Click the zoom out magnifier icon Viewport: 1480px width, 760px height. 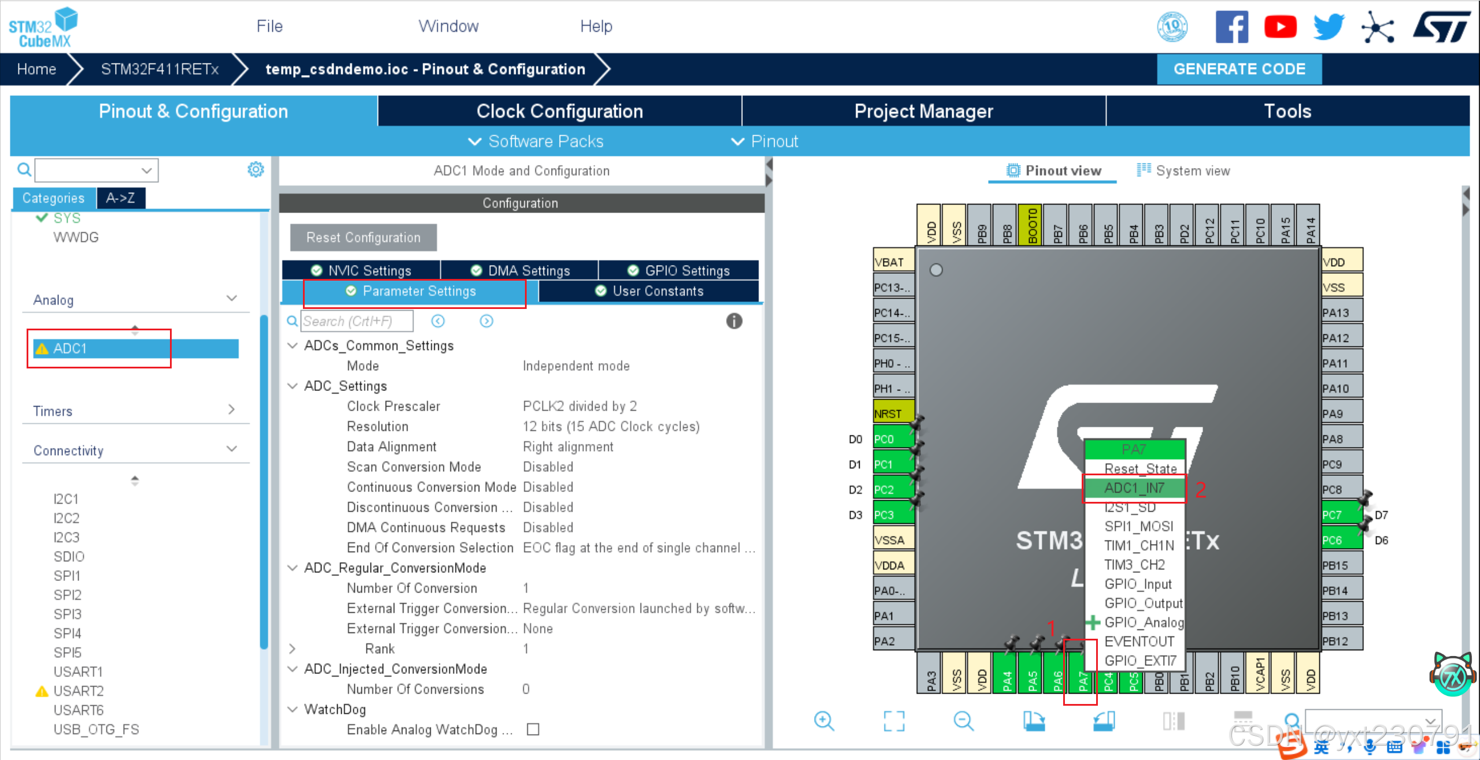pyautogui.click(x=963, y=721)
